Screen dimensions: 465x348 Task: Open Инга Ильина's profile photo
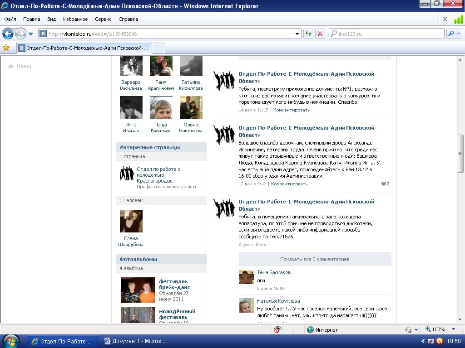click(x=131, y=107)
